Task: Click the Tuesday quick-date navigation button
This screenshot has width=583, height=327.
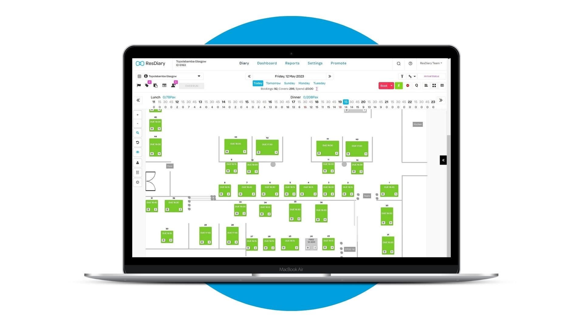Action: click(x=319, y=83)
